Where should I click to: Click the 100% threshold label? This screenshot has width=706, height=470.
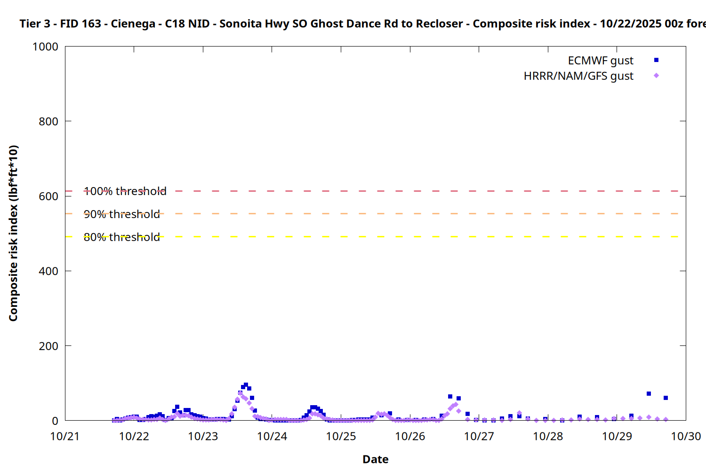point(125,191)
